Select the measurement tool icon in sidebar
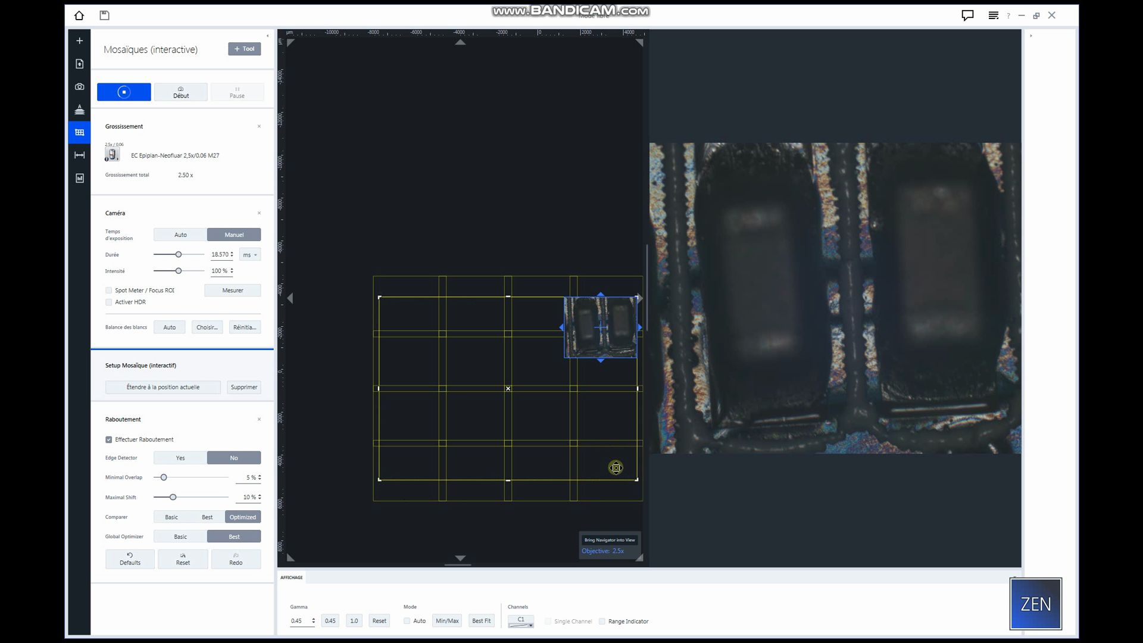 [x=79, y=155]
